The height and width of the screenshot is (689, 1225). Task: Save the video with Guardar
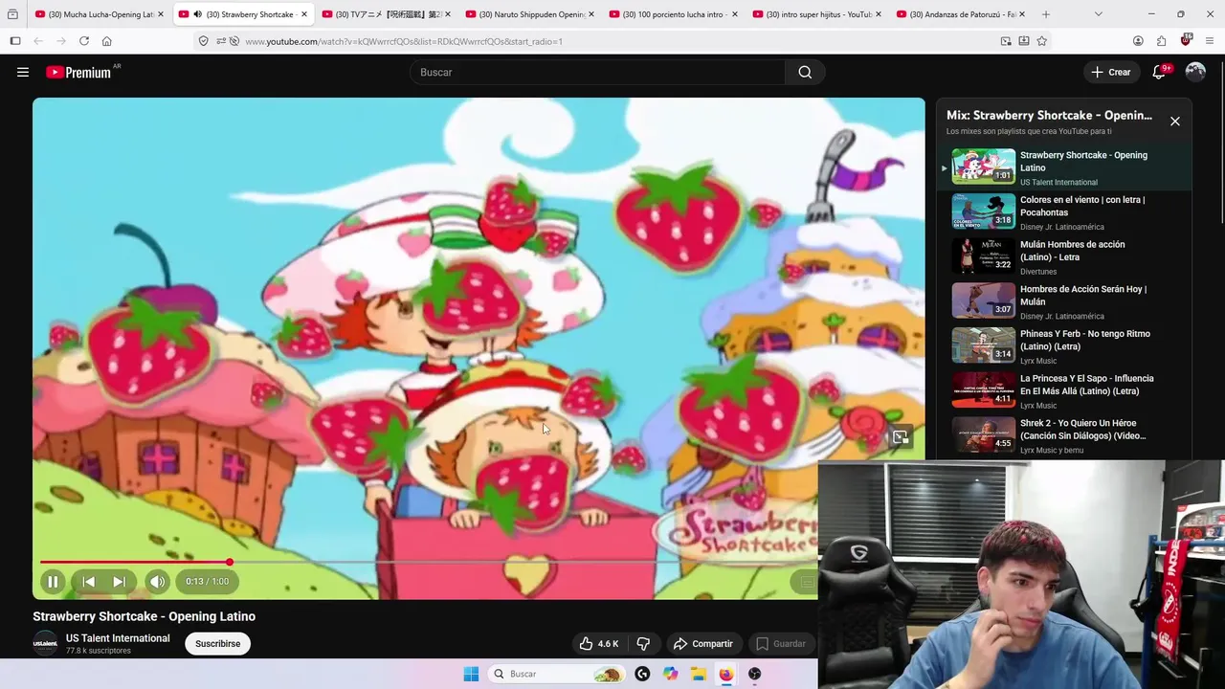780,644
